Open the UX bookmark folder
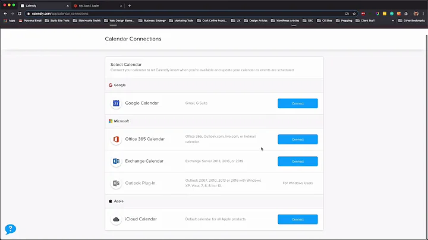The image size is (428, 240). (x=236, y=21)
